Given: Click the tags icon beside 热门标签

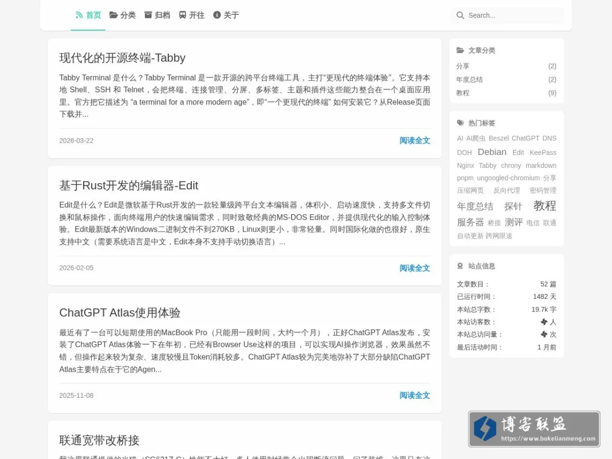Looking at the screenshot, I should pos(461,123).
